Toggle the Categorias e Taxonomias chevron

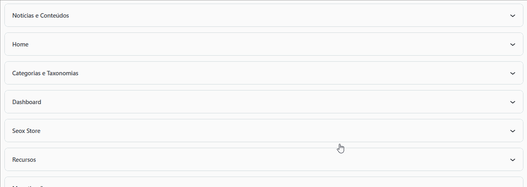click(513, 73)
